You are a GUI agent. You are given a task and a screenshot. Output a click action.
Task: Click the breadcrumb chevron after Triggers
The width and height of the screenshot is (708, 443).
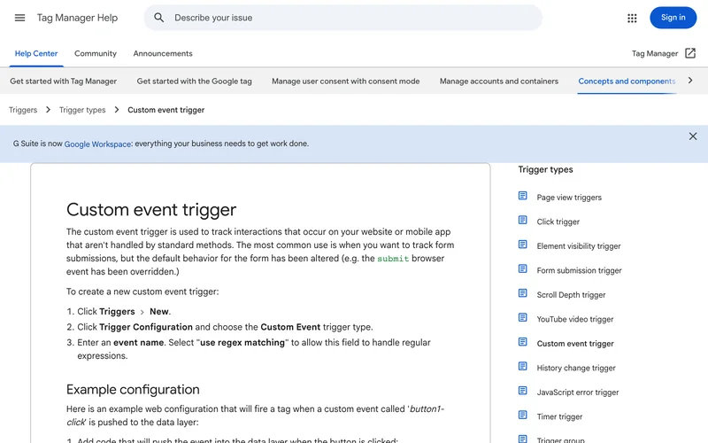[x=48, y=110]
